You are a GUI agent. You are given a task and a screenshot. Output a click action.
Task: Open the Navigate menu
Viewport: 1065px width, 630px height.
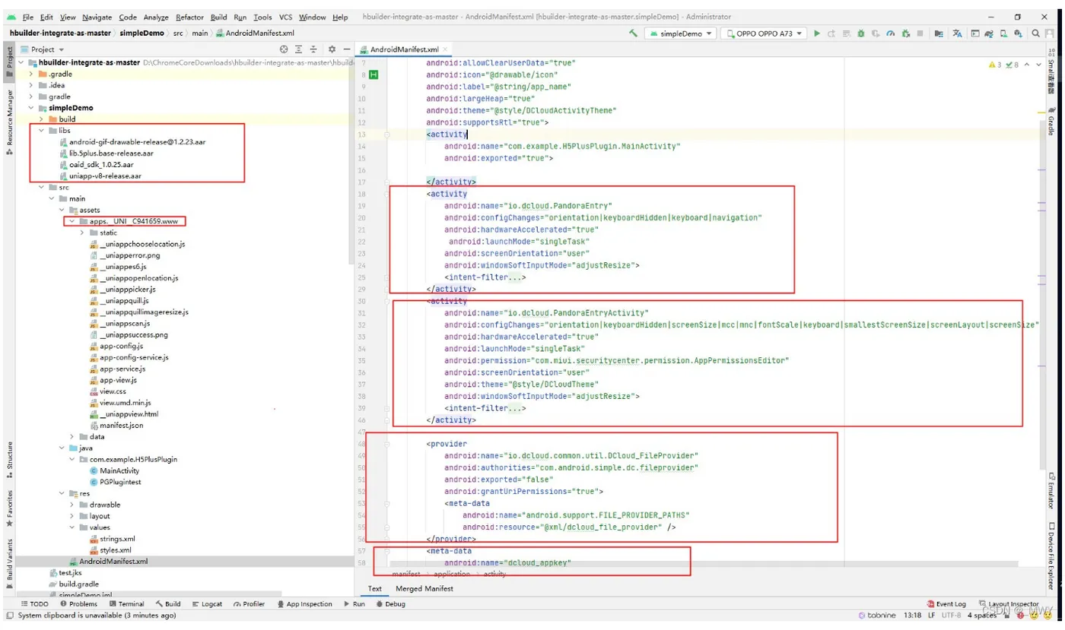97,17
